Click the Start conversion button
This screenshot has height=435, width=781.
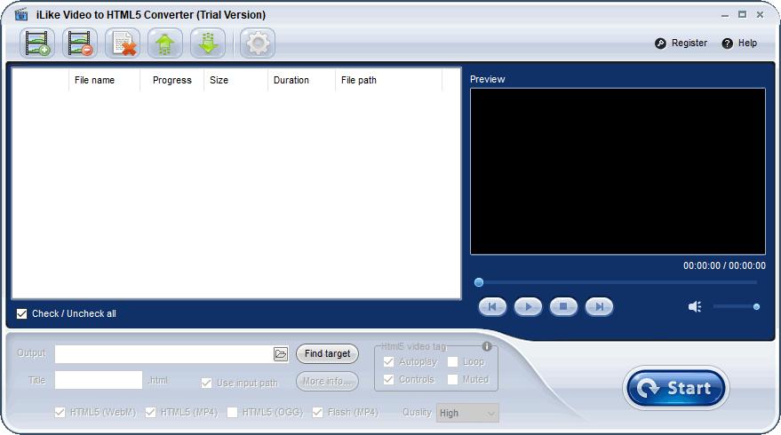pyautogui.click(x=676, y=388)
